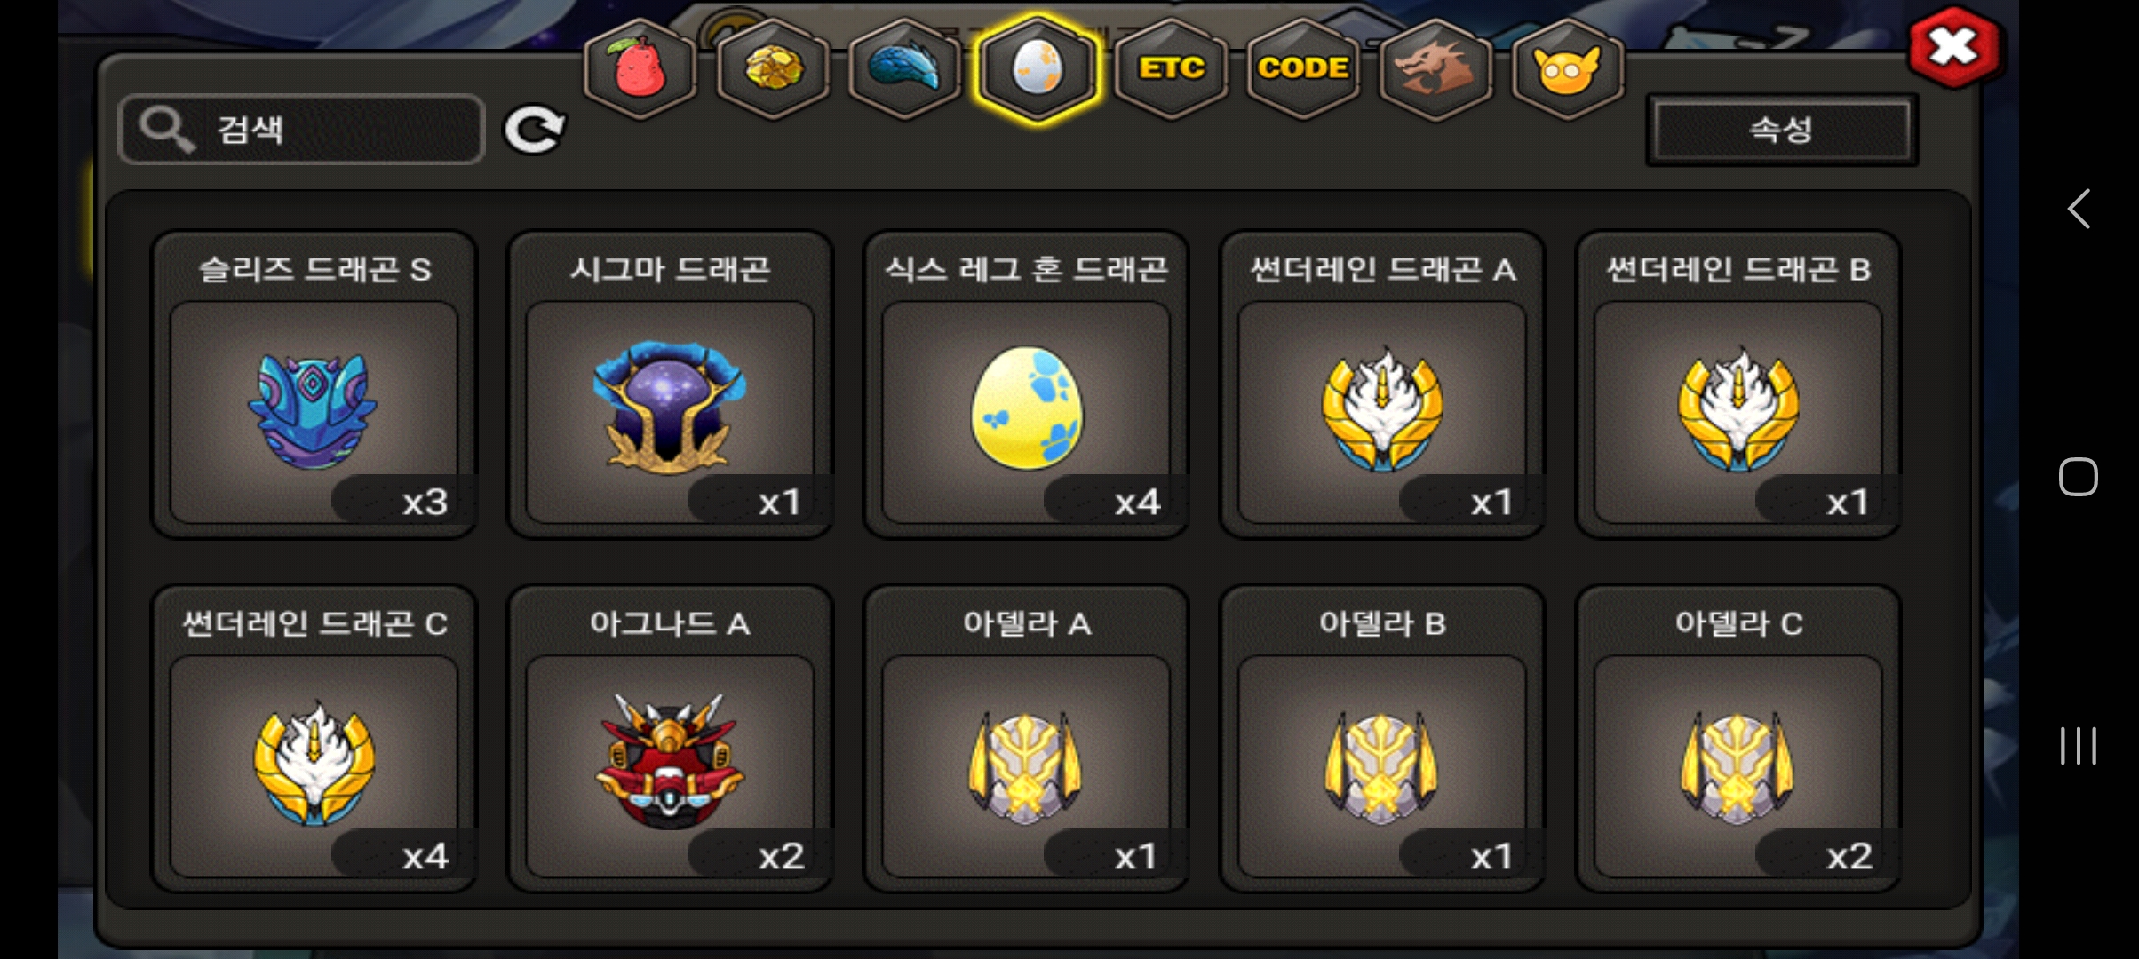Select the 썬더레인 드래곤 A egg
Image resolution: width=2139 pixels, height=959 pixels.
point(1382,384)
